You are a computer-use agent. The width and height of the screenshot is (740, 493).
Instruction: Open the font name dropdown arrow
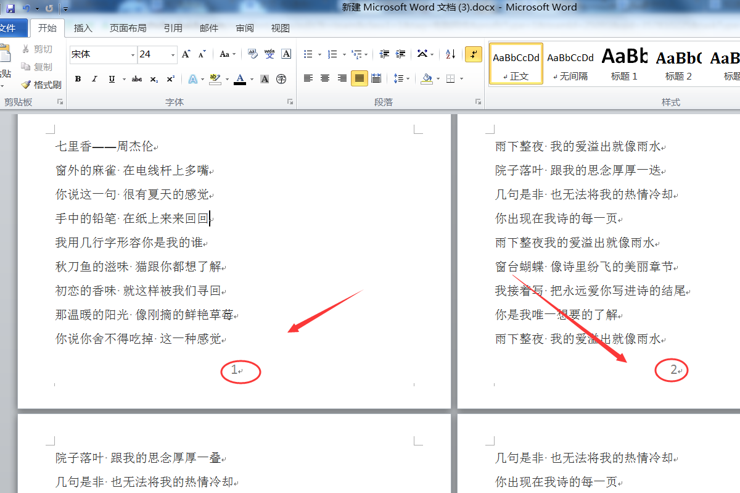(x=133, y=55)
